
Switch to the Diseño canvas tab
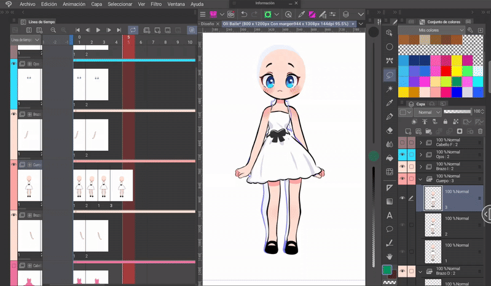pos(208,23)
